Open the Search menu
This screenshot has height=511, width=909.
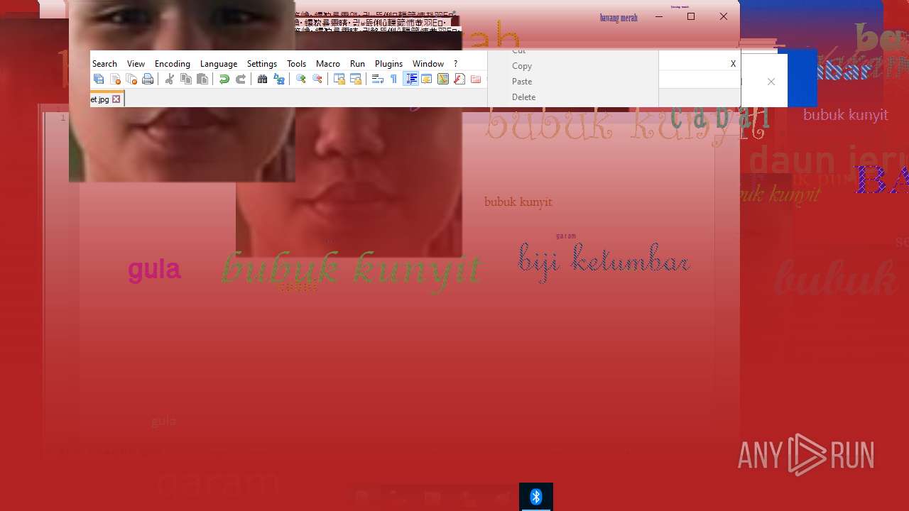104,64
